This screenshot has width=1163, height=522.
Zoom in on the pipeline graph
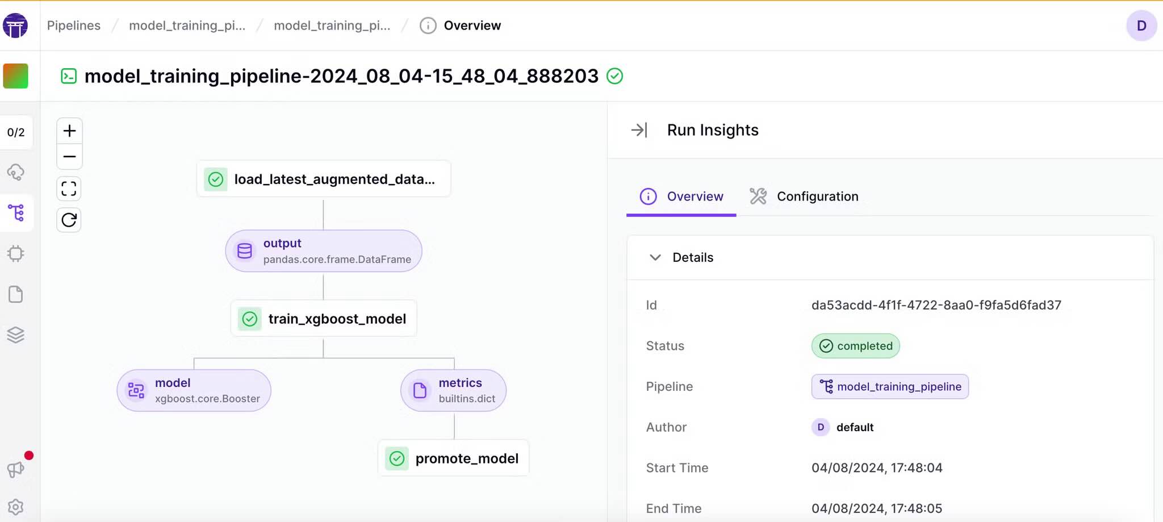(x=69, y=131)
